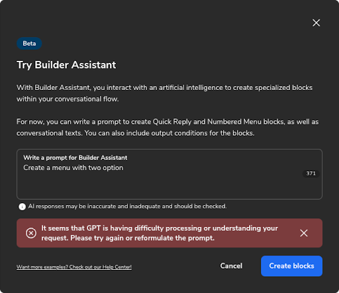The image size is (339, 293).
Task: Click the 'Write a prompt' field label
Action: point(75,157)
